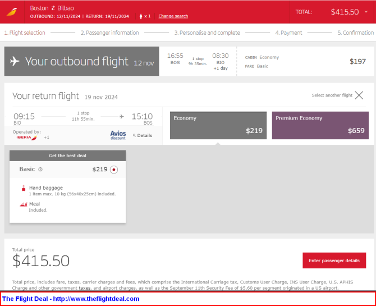
Task: Expand the total price dropdown chevron
Action: [x=366, y=12]
